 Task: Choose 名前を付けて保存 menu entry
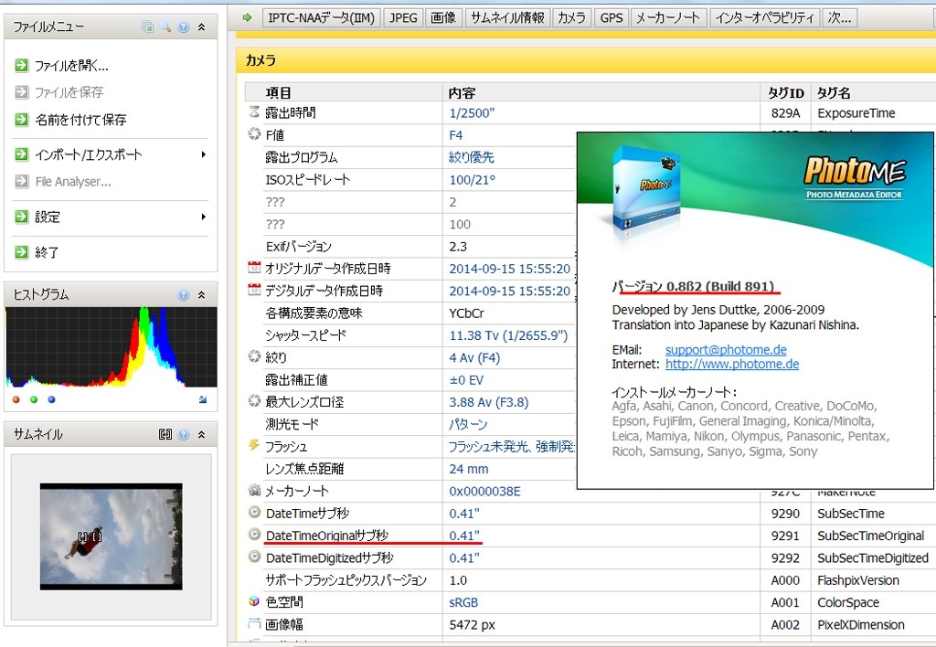(x=80, y=120)
